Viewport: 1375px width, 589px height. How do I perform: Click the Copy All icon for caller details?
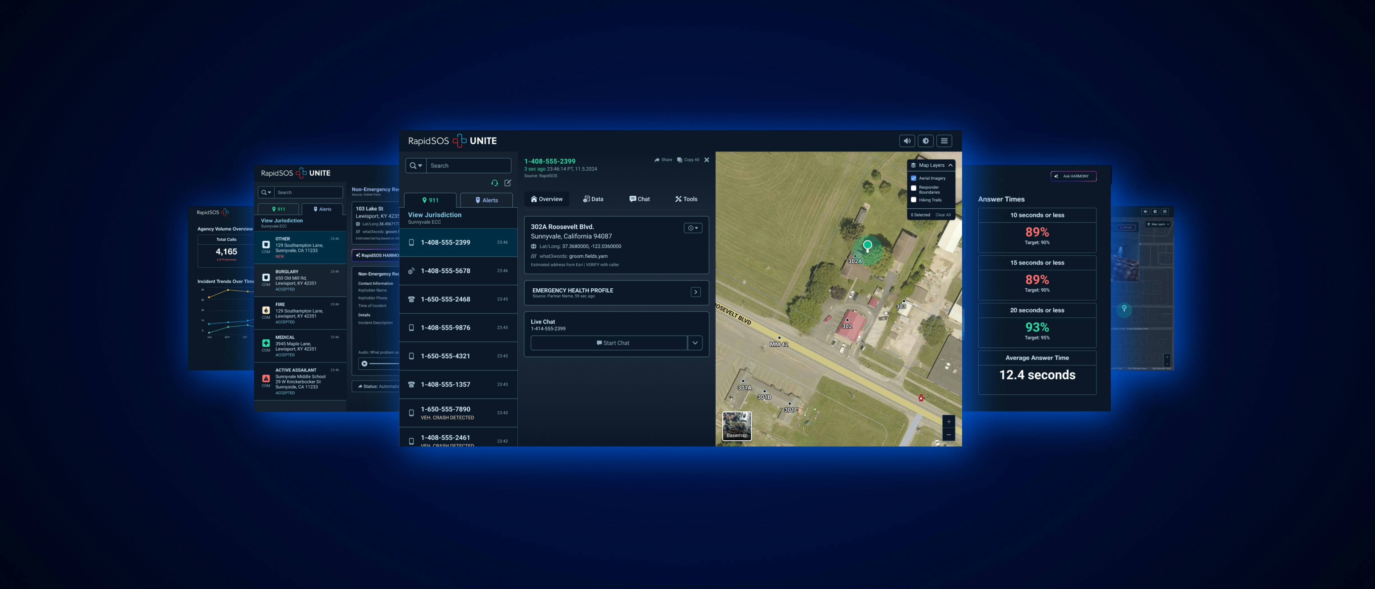coord(679,160)
